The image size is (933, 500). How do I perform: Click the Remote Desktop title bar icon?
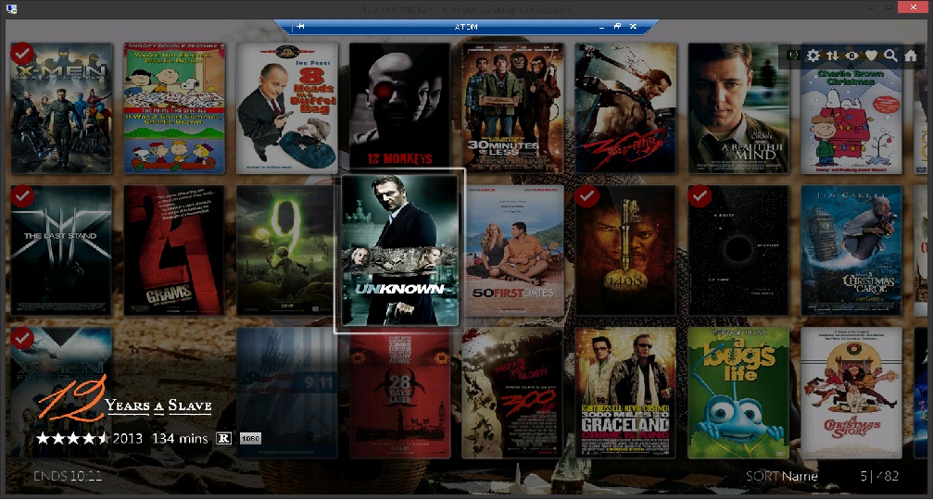point(11,8)
